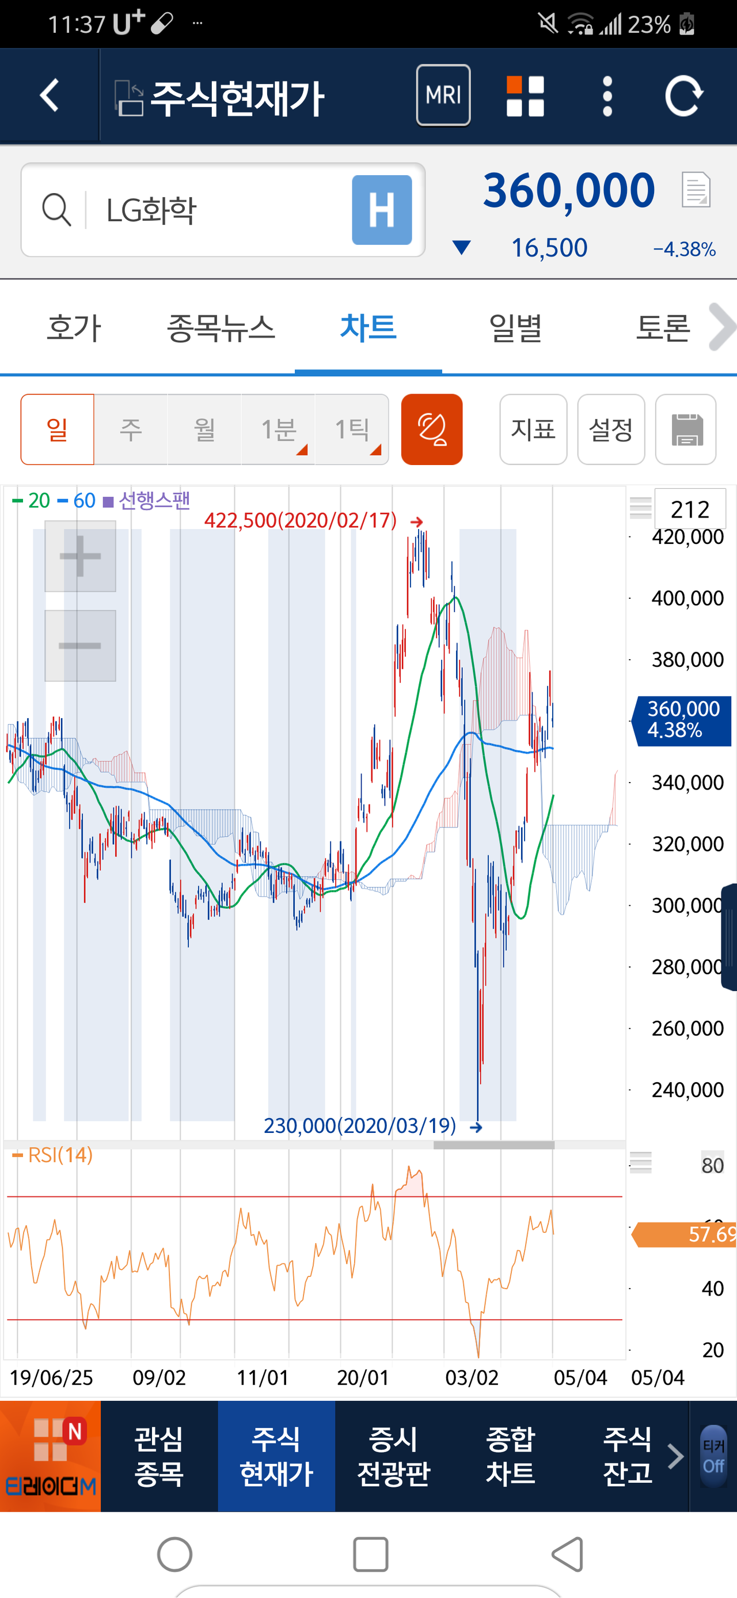Tap the back arrow in header
The height and width of the screenshot is (1598, 737).
(x=49, y=96)
